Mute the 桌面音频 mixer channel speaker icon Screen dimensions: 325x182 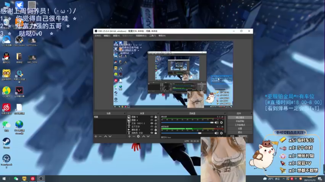pos(217,133)
